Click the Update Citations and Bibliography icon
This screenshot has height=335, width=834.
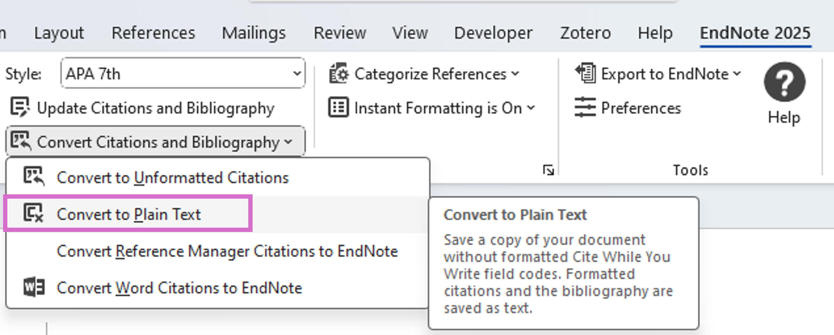point(20,107)
